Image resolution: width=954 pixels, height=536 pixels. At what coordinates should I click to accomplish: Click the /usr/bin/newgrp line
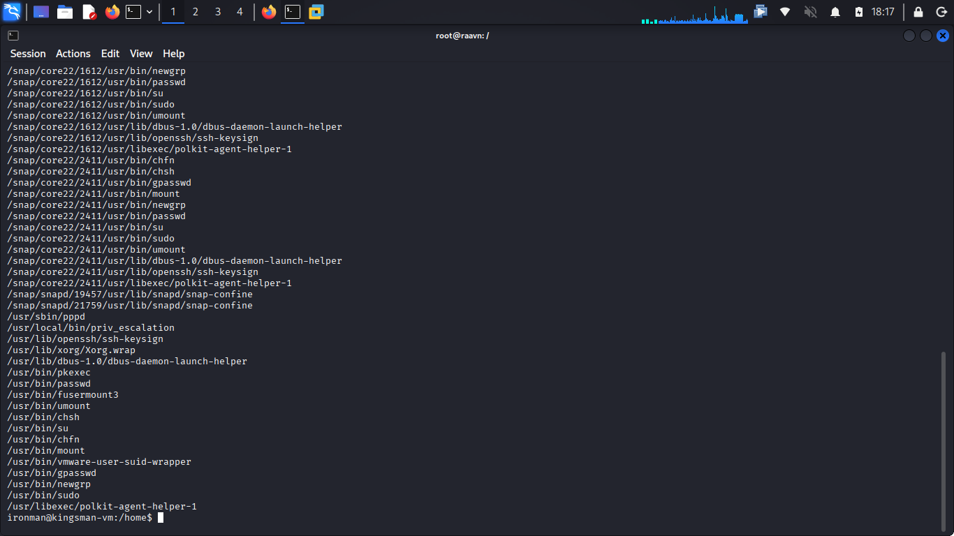click(49, 484)
